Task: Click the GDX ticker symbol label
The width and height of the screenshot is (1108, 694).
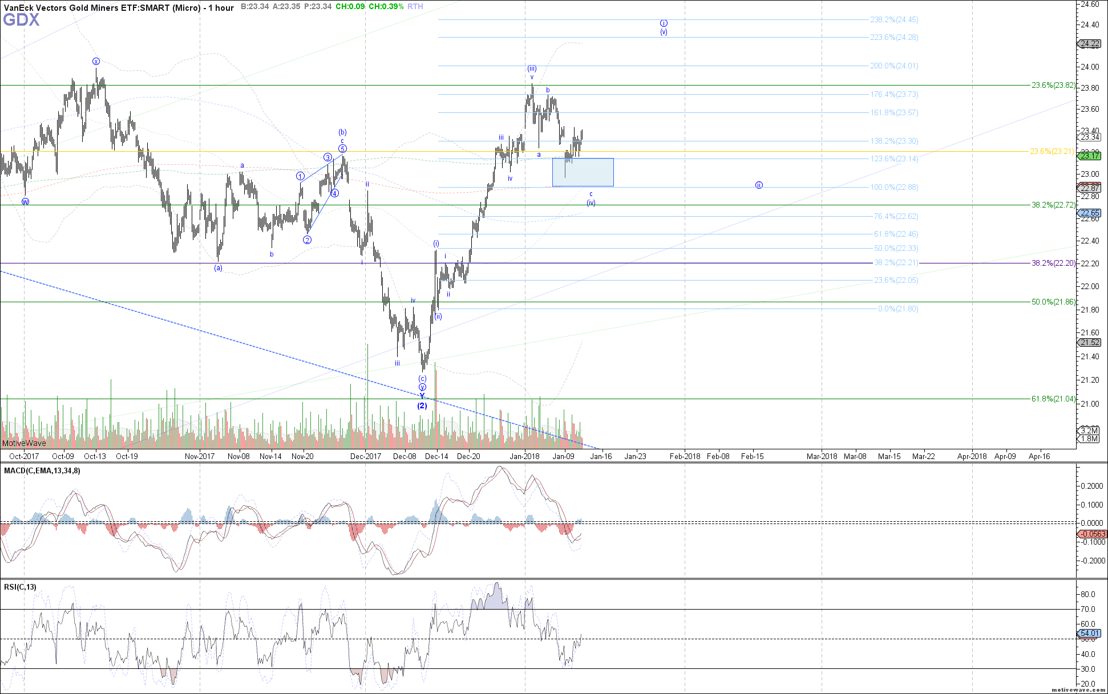Action: tap(22, 21)
